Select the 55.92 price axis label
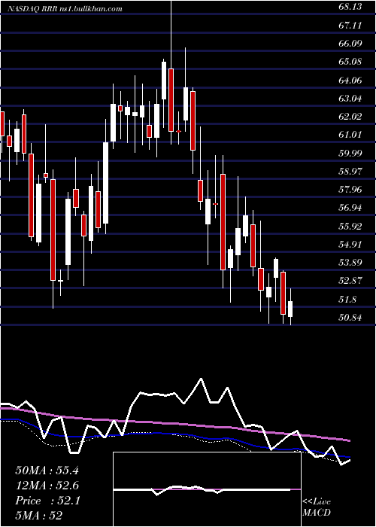 [x=351, y=226]
